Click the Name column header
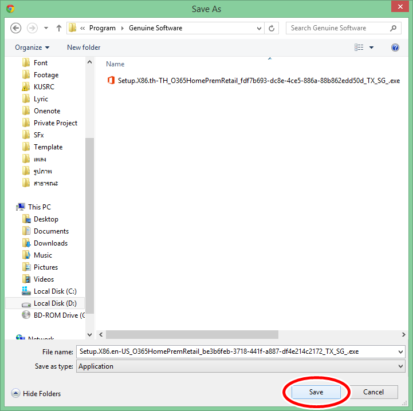 tap(115, 64)
